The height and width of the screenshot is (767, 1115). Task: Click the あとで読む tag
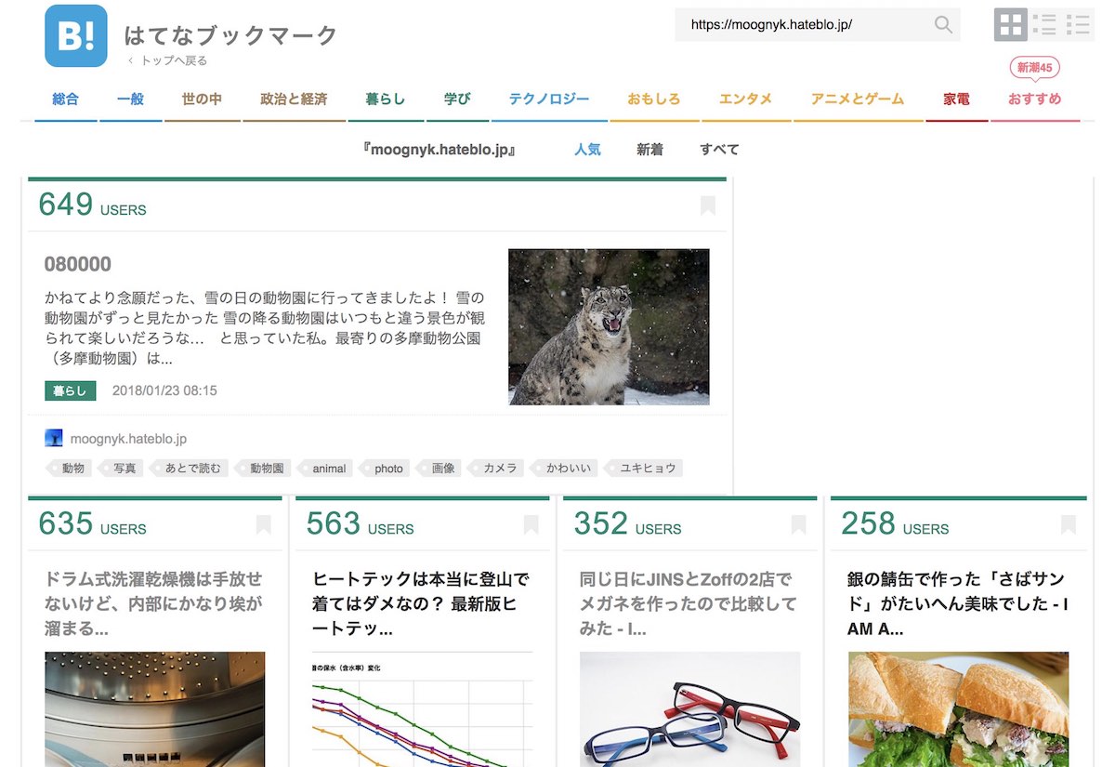pos(190,469)
